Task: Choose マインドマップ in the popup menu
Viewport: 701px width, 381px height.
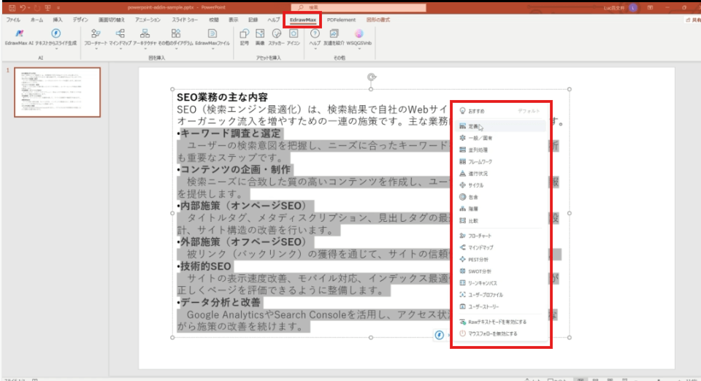Action: pos(500,247)
